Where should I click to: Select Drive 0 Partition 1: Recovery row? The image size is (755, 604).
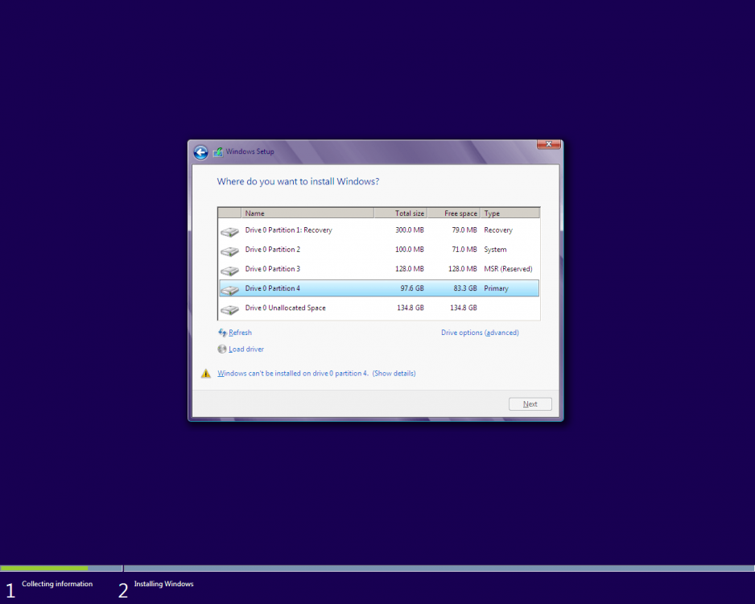379,230
